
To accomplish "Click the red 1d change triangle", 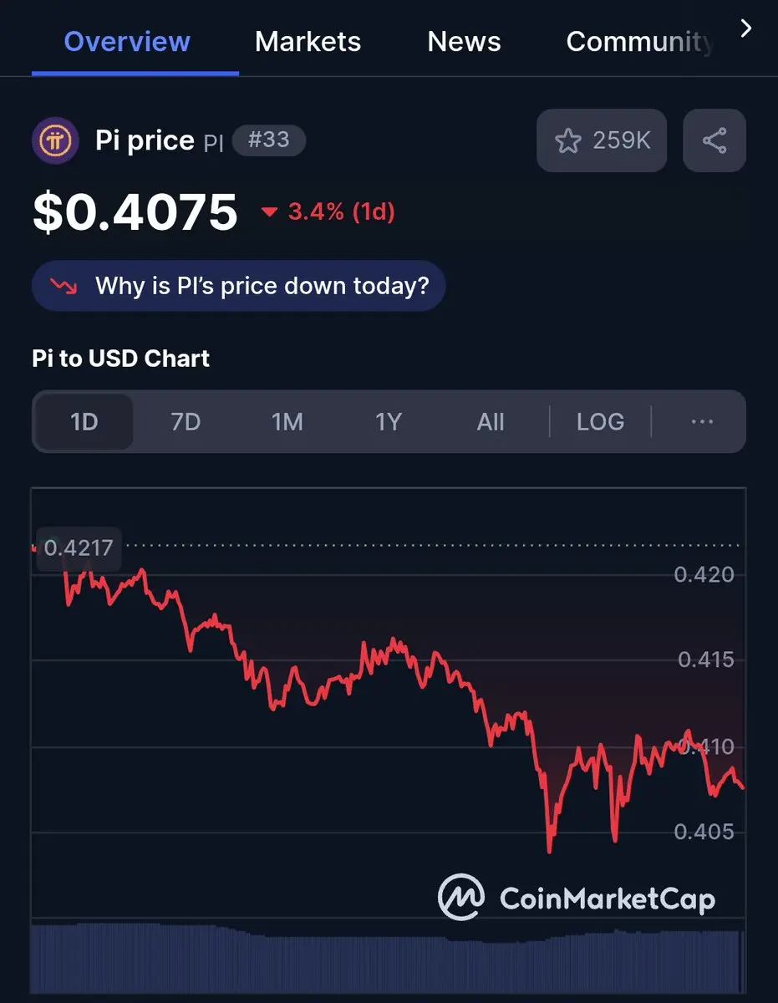I will click(x=269, y=212).
